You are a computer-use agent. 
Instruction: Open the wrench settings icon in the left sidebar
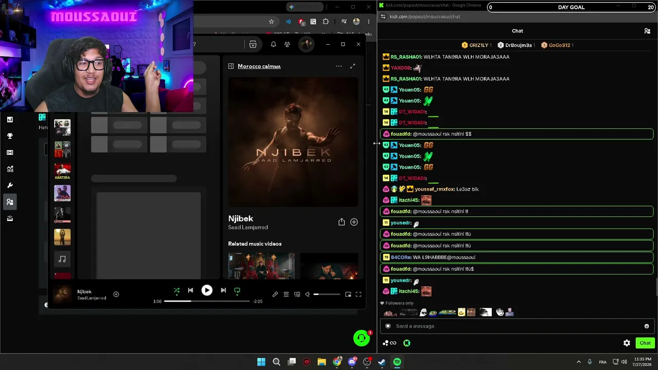pos(10,185)
